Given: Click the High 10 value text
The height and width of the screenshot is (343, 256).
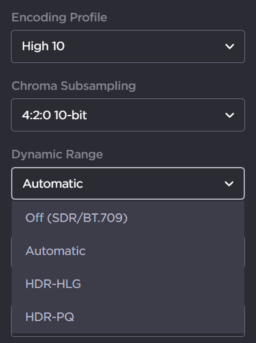Looking at the screenshot, I should pos(43,46).
